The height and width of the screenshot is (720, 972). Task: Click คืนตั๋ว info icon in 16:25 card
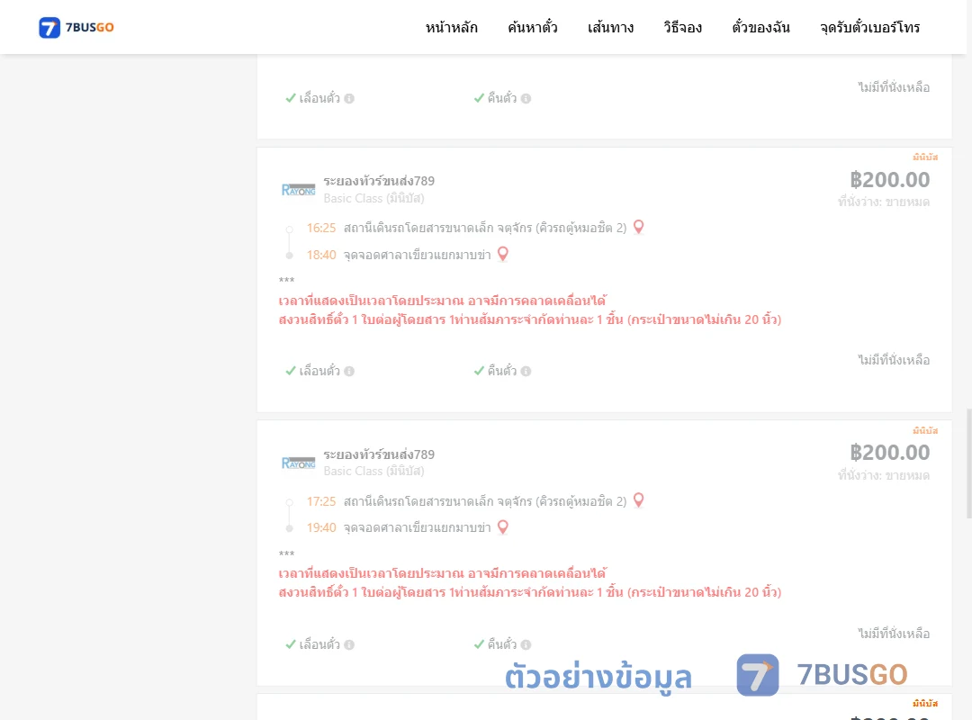[526, 372]
